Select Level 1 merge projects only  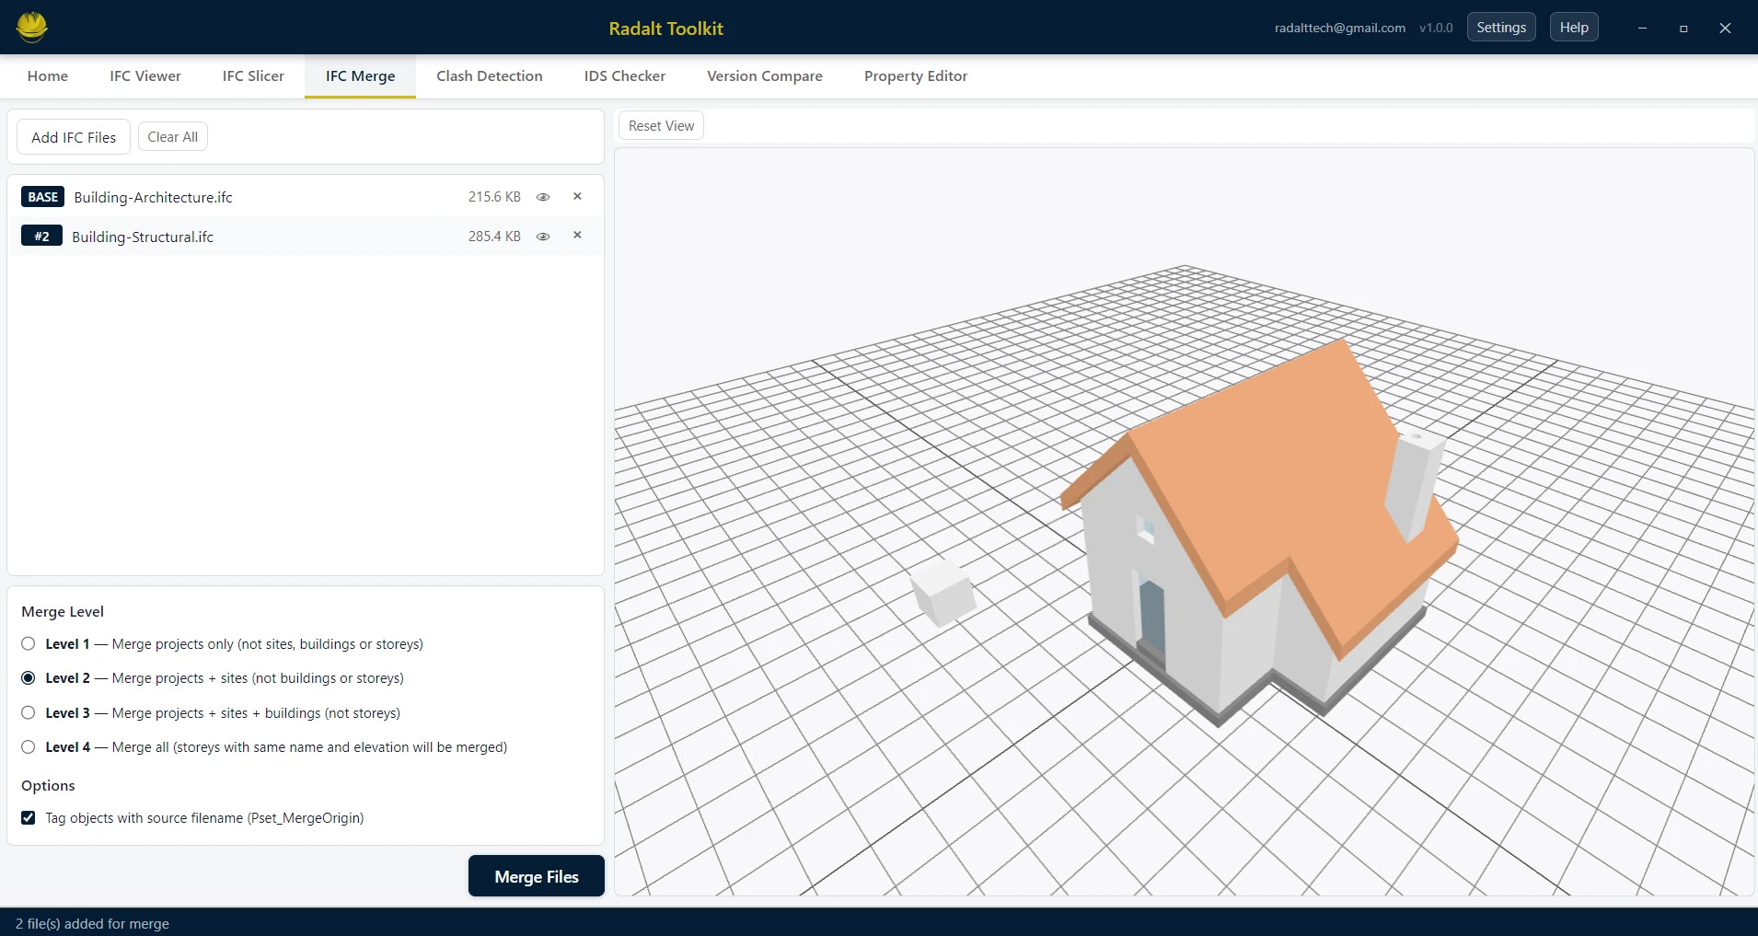(28, 643)
